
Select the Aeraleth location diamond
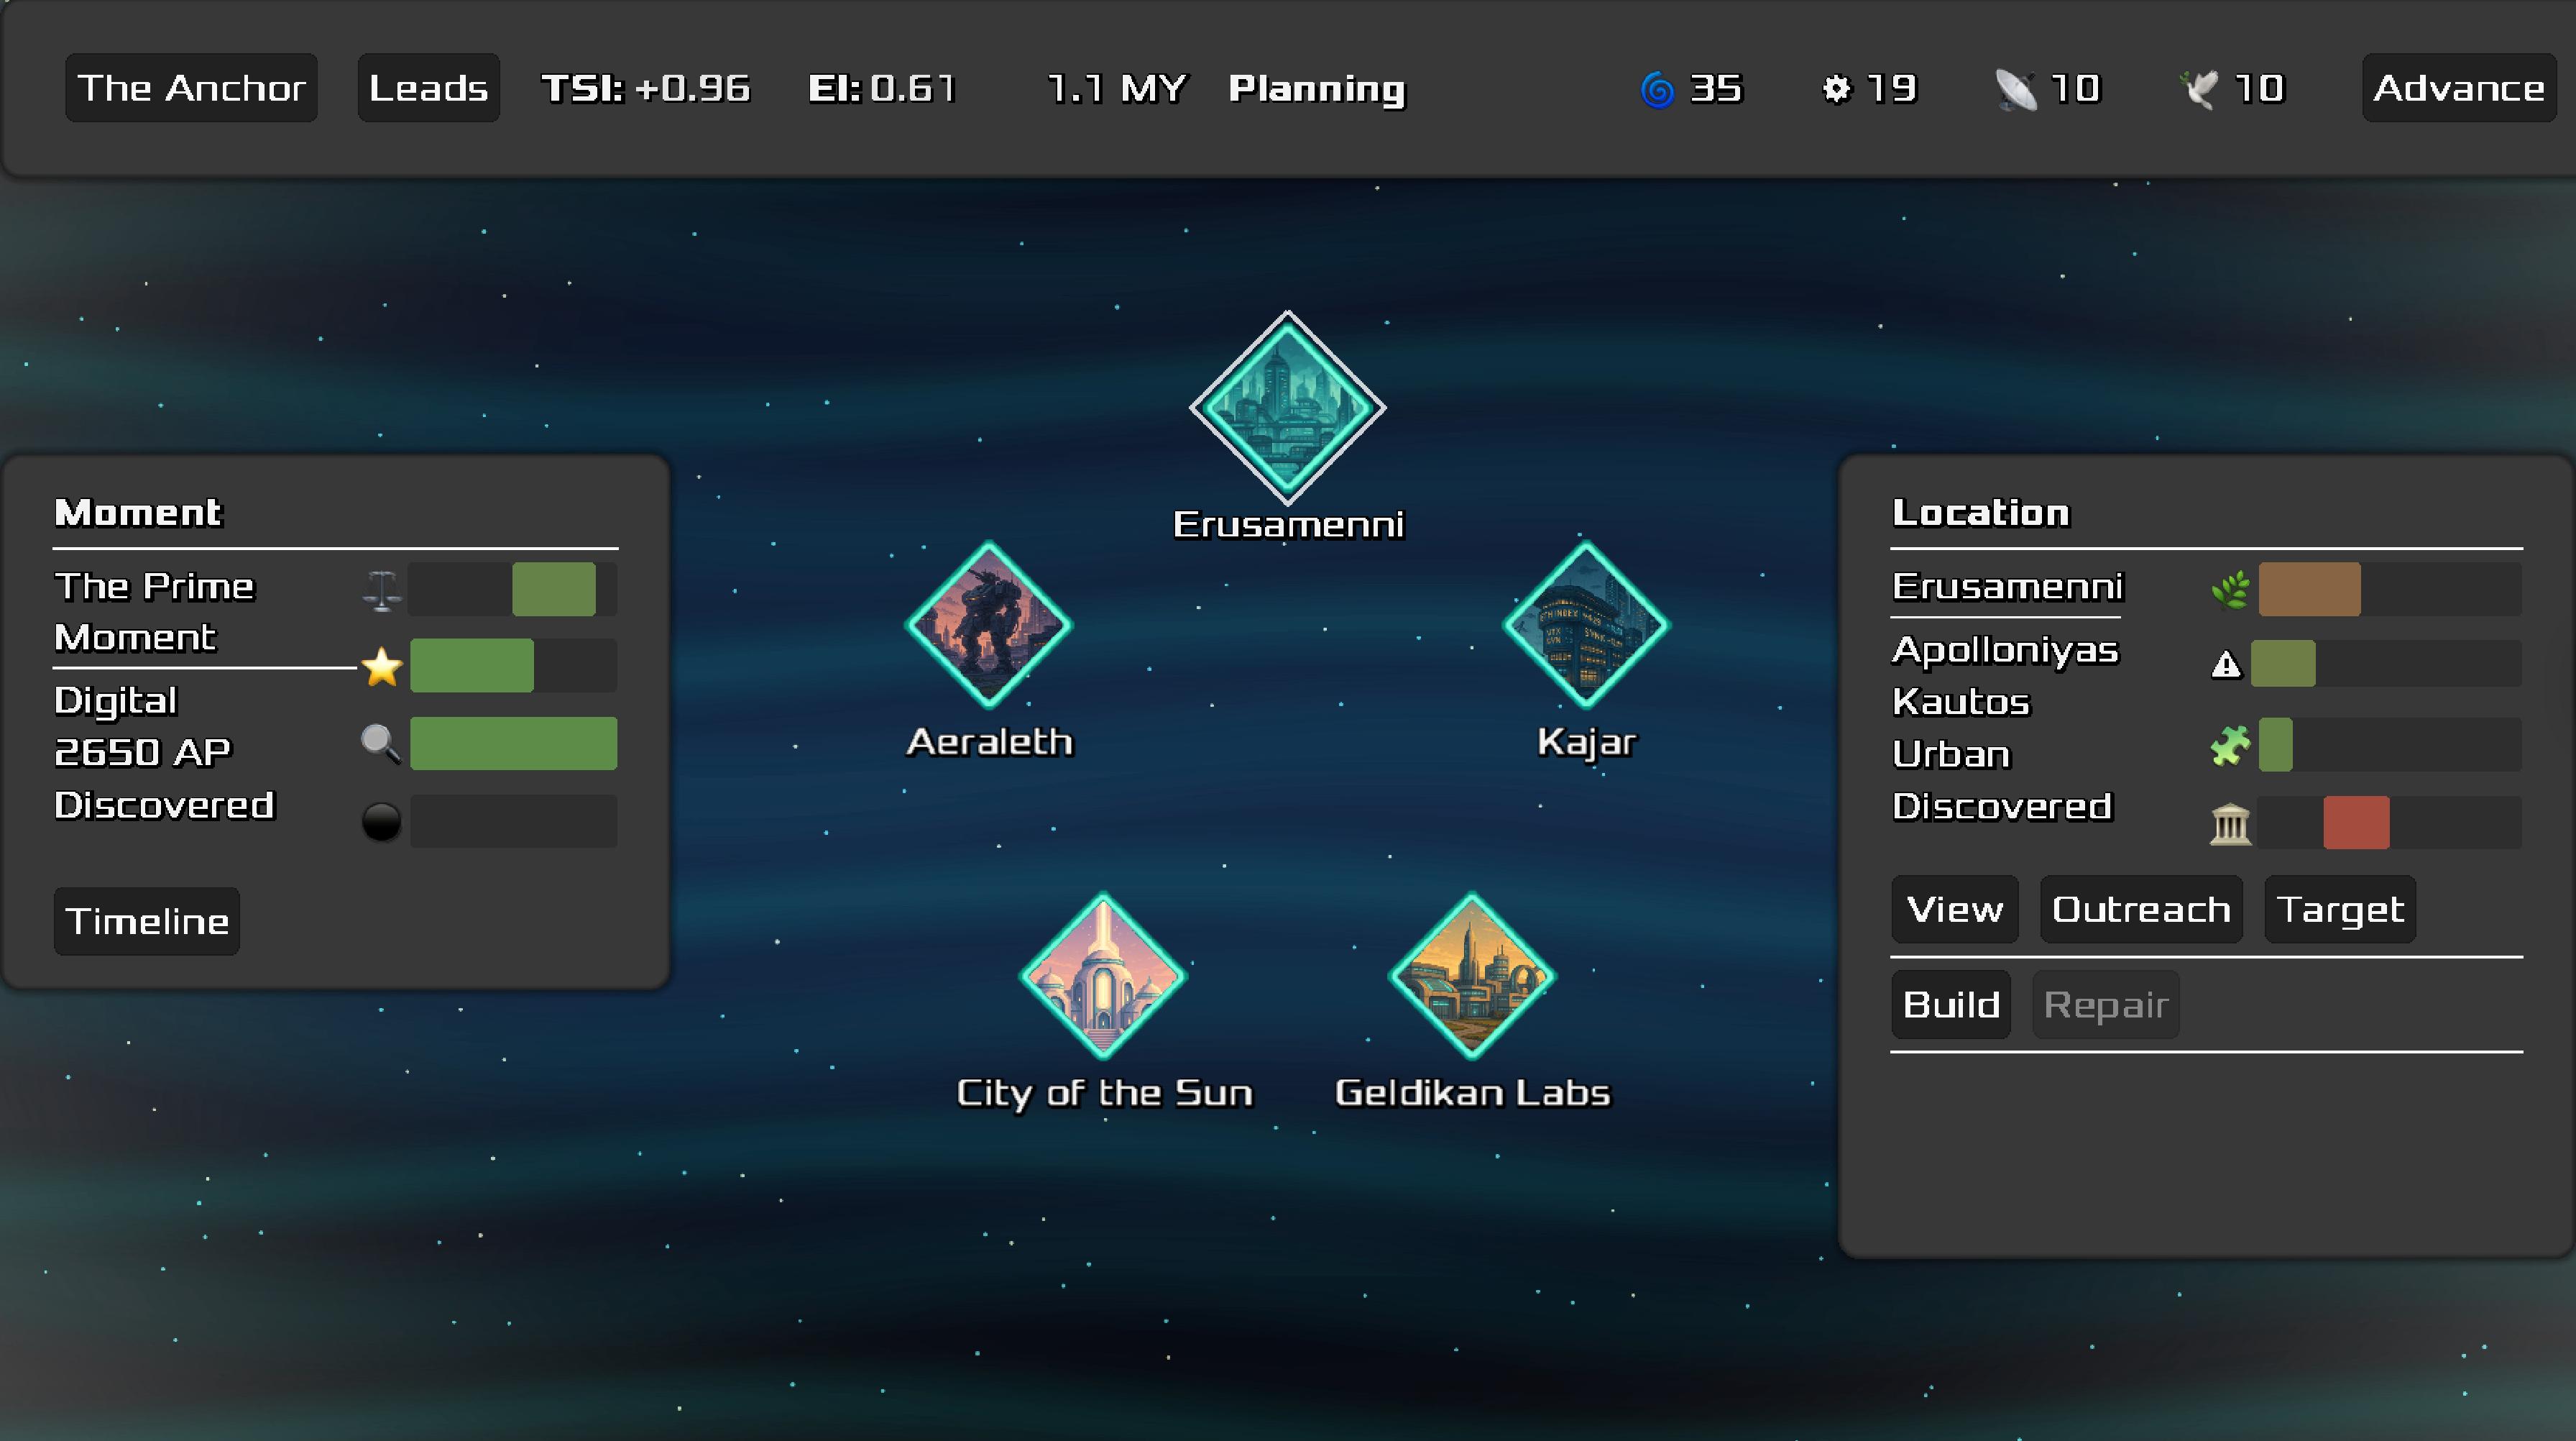(988, 626)
